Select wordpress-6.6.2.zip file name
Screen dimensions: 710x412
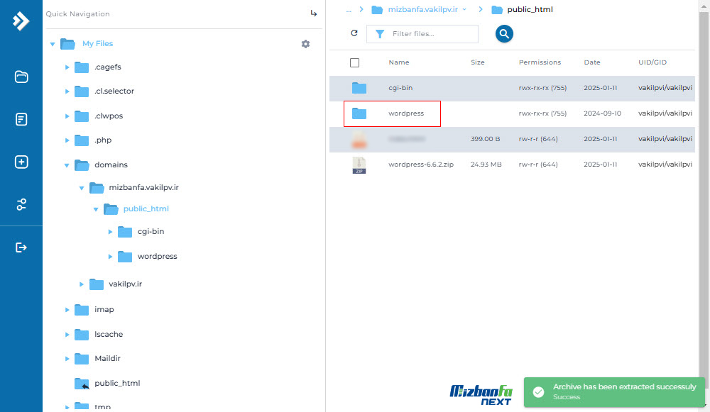point(420,165)
